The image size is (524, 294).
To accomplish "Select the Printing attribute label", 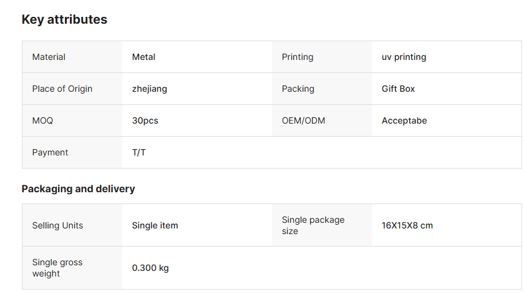I will point(298,57).
